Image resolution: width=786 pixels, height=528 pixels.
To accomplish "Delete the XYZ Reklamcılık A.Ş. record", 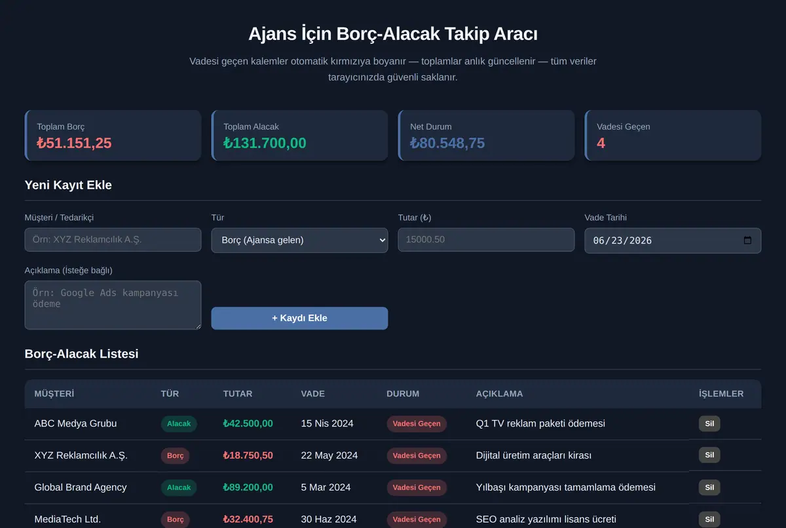I will tap(709, 455).
